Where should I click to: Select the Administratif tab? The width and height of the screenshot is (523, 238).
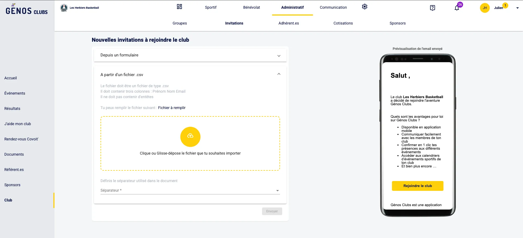coord(293,7)
